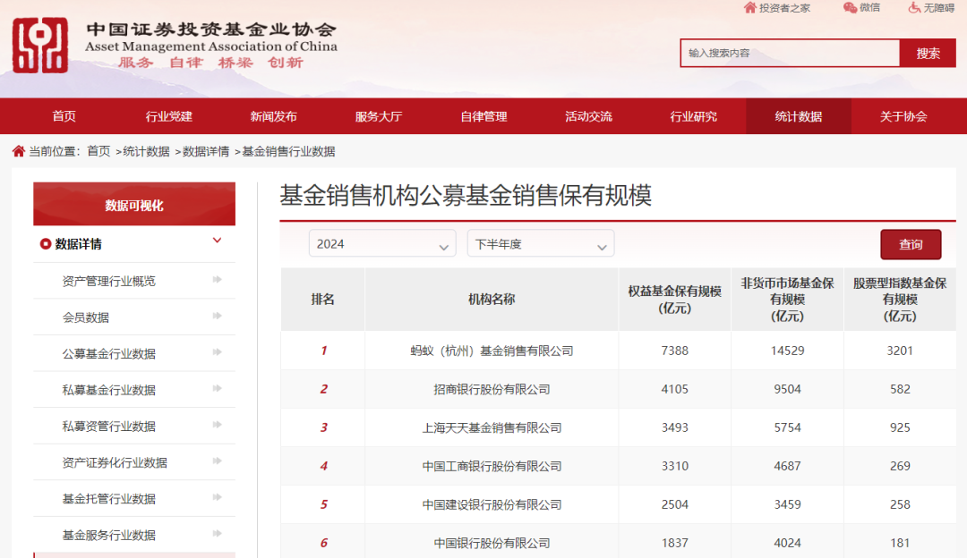This screenshot has width=967, height=558.
Task: Open the 下半年度 period dropdown
Action: (540, 243)
